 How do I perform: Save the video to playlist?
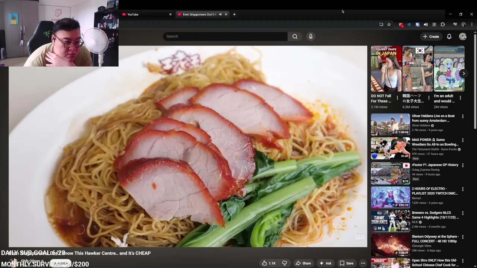346,263
